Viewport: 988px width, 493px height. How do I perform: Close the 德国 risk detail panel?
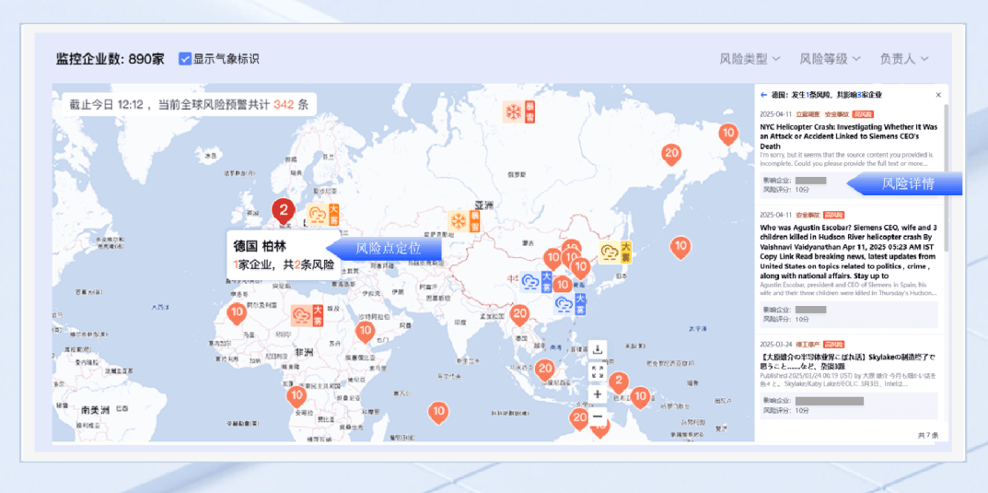(938, 95)
